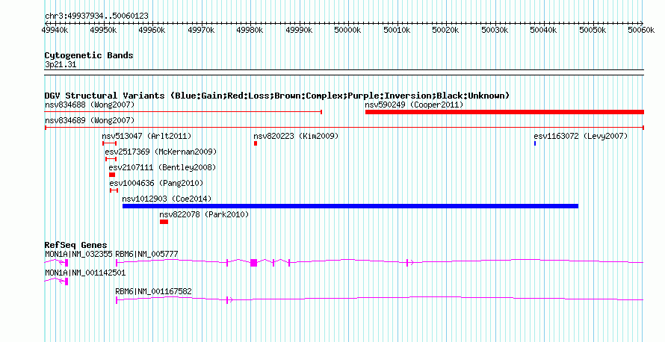Viewport: 665px width, 342px height.
Task: Click the 50000k ruler tick label
Action: [347, 30]
